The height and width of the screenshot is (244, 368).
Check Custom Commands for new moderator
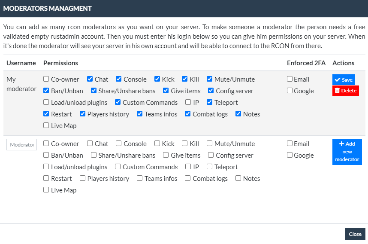(x=118, y=166)
